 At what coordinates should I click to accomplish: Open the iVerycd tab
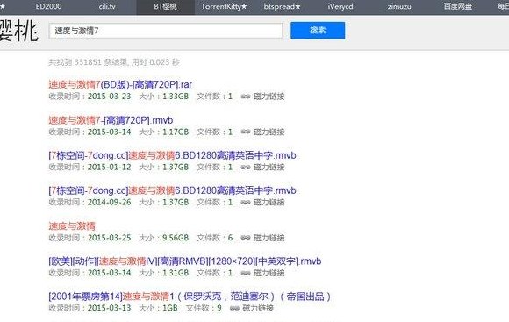341,6
